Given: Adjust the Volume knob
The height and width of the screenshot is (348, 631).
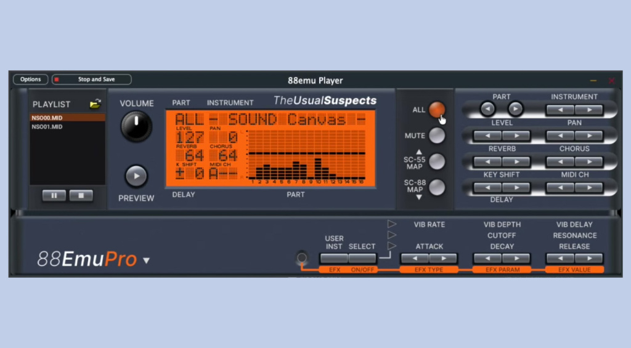Looking at the screenshot, I should [136, 126].
